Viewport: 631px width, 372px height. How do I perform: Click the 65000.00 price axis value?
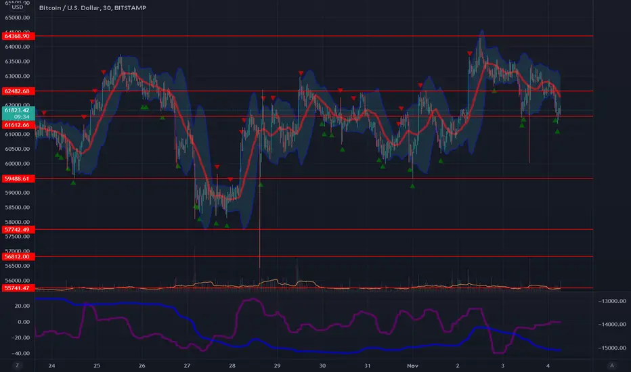18,18
